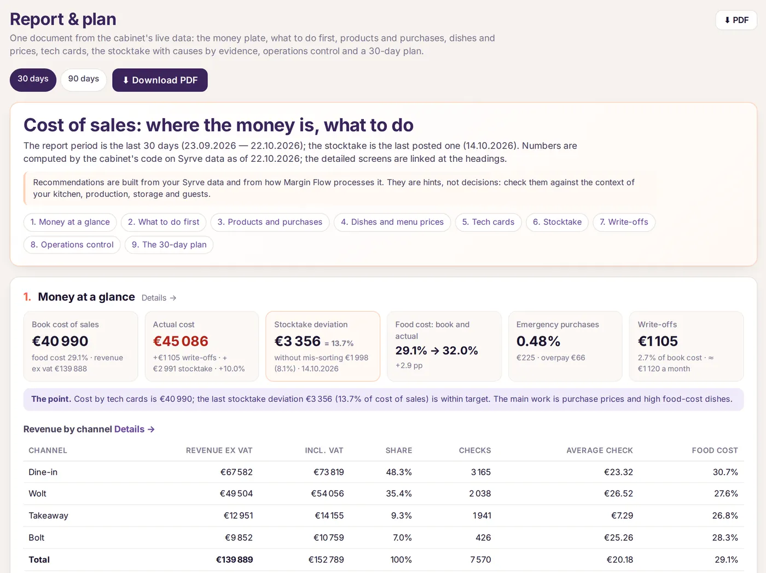Image resolution: width=766 pixels, height=573 pixels.
Task: Click the Download PDF button
Action: [160, 80]
